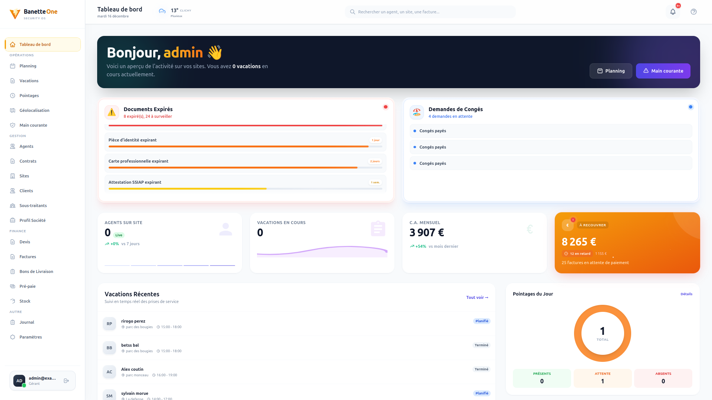Click the Demandes de Congés umbrella icon
The image size is (712, 400).
click(416, 112)
